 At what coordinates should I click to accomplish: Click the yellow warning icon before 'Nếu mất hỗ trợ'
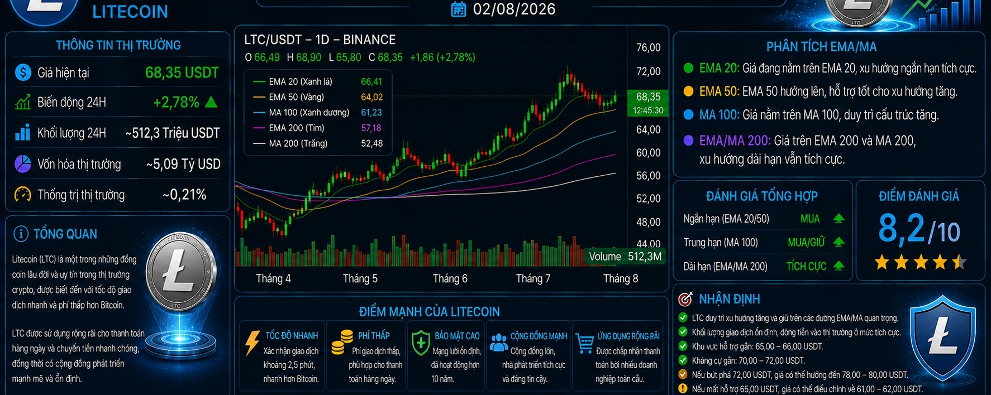point(683,388)
